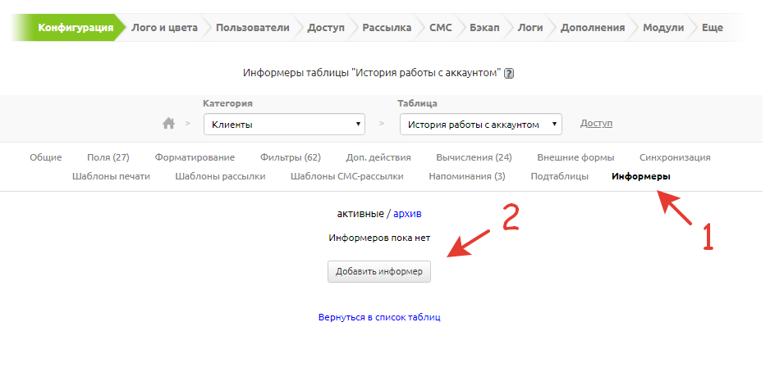The height and width of the screenshot is (372, 784).
Task: Select the Вычисления (24) tab
Action: [x=474, y=157]
